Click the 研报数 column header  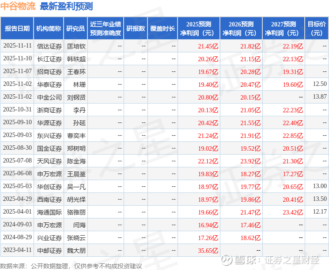click(x=136, y=29)
